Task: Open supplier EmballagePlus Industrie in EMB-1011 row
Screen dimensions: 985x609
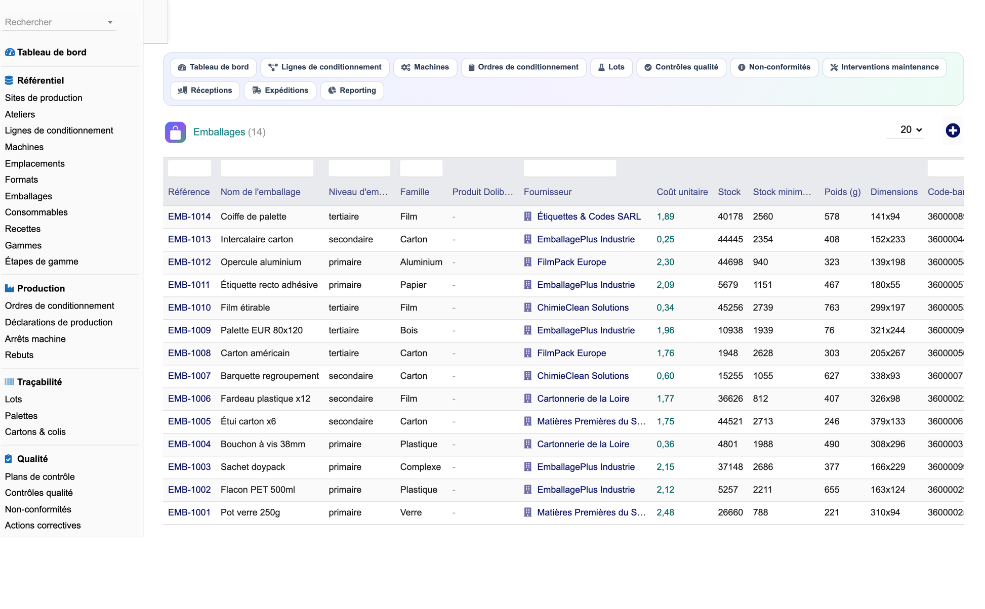Action: click(586, 285)
